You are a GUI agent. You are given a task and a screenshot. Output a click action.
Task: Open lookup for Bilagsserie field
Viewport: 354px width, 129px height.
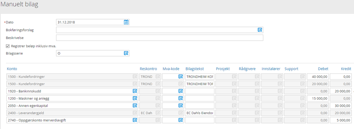point(126,53)
